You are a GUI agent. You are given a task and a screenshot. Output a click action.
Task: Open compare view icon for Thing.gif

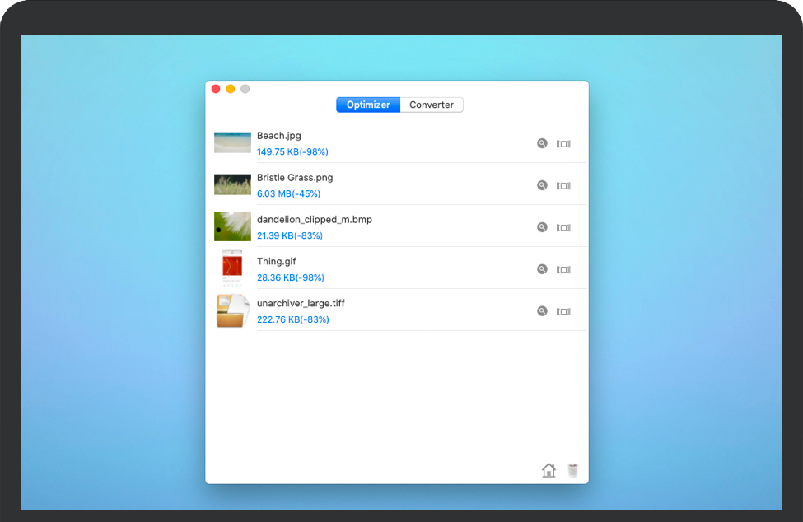point(563,270)
